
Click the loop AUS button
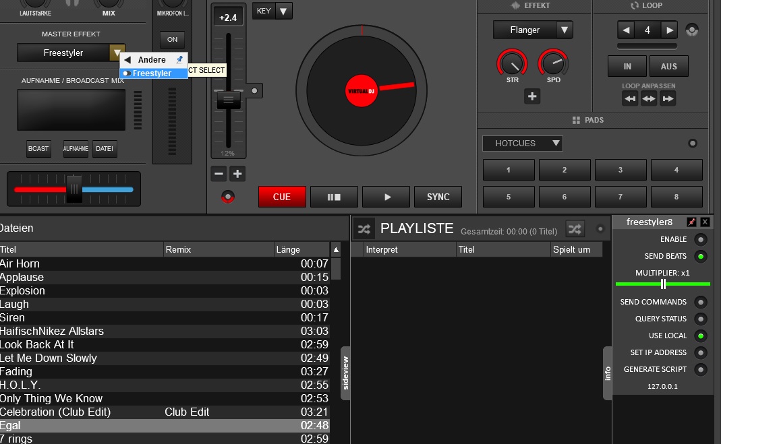pos(668,66)
